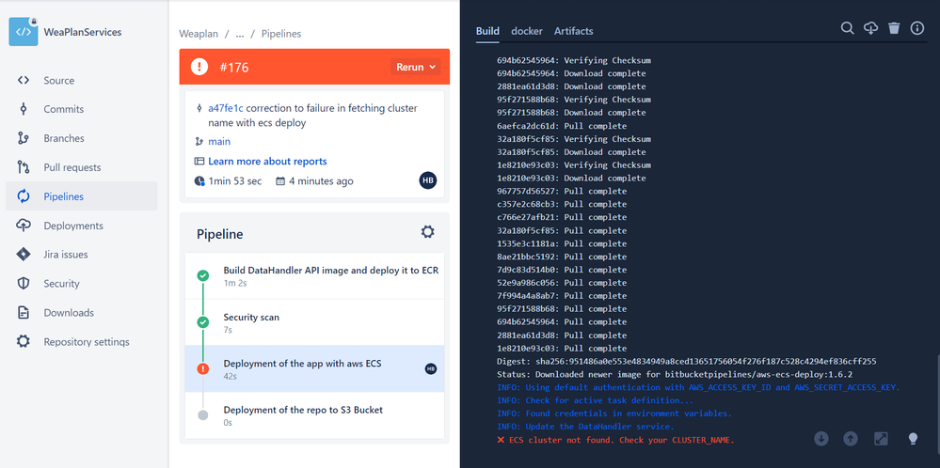Image resolution: width=940 pixels, height=468 pixels.
Task: Switch to the docker tab
Action: [x=527, y=31]
